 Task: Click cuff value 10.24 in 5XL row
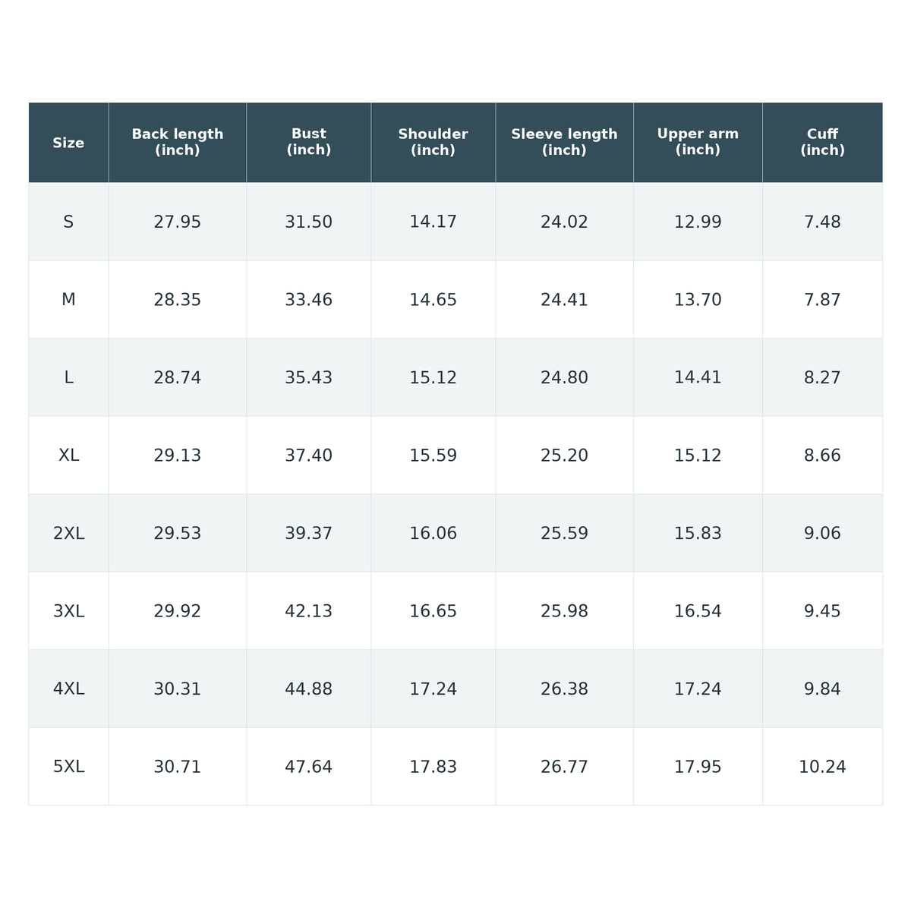coord(823,767)
